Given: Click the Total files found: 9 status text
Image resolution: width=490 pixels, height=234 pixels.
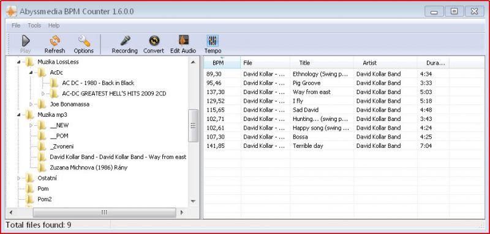Looking at the screenshot, I should [38, 225].
